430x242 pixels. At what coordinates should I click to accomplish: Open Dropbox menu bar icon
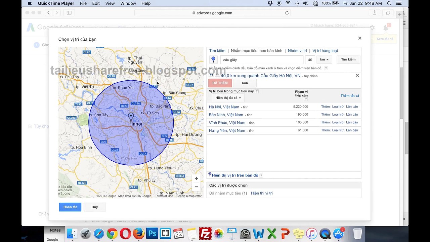pos(270,3)
